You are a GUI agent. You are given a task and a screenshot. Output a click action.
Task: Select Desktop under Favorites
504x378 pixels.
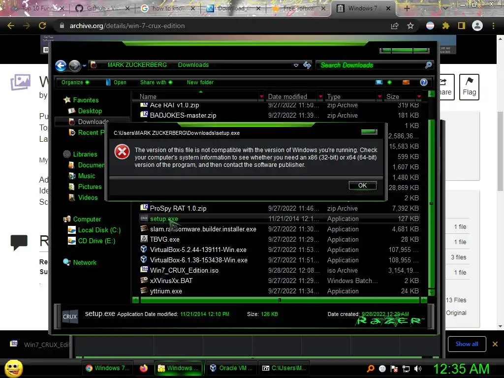pos(86,111)
